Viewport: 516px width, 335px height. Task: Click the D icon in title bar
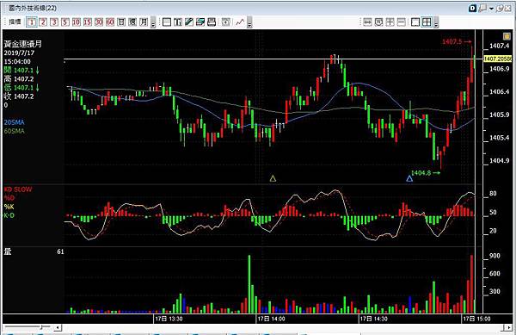click(x=472, y=9)
